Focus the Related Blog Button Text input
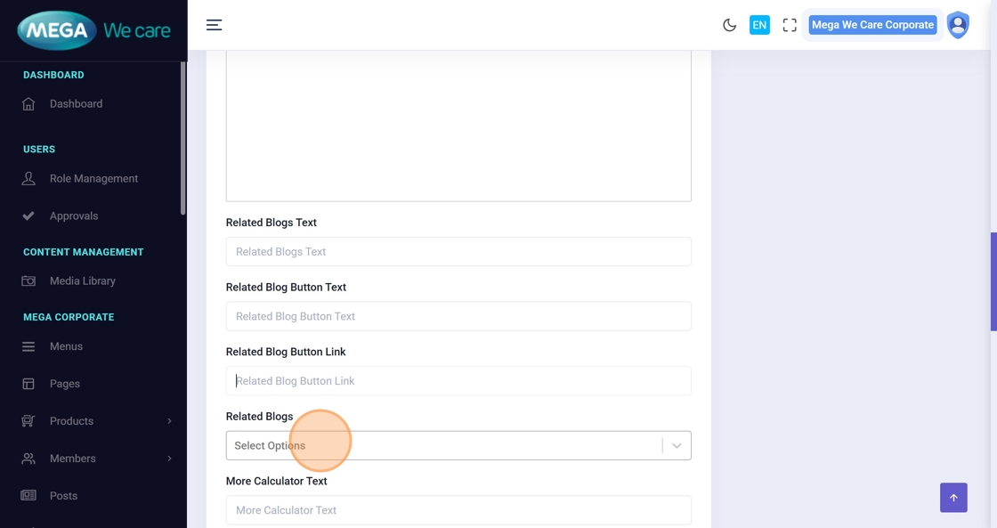The height and width of the screenshot is (528, 997). coord(458,316)
